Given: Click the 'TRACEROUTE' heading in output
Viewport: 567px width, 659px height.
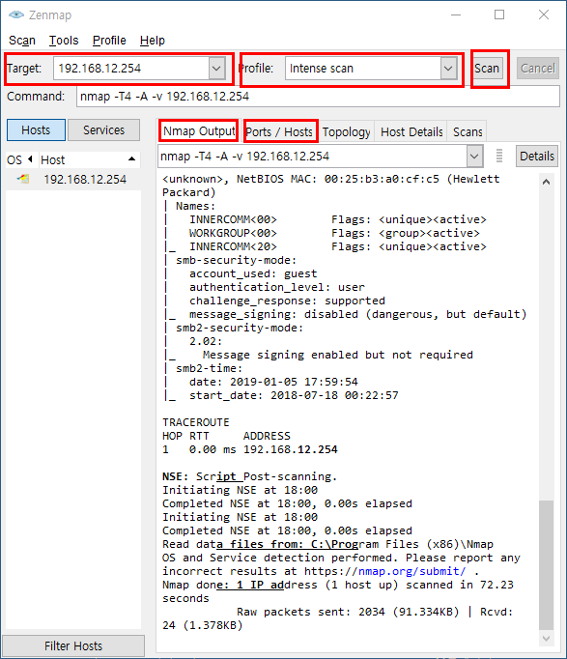Looking at the screenshot, I should coord(196,422).
